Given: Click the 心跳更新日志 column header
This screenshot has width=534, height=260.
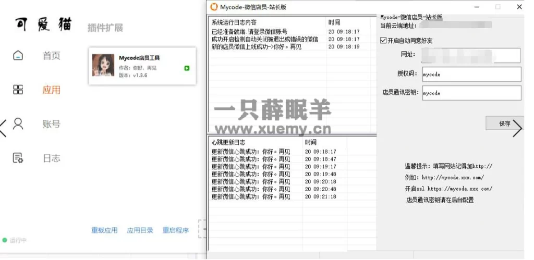Looking at the screenshot, I should pos(228,142).
